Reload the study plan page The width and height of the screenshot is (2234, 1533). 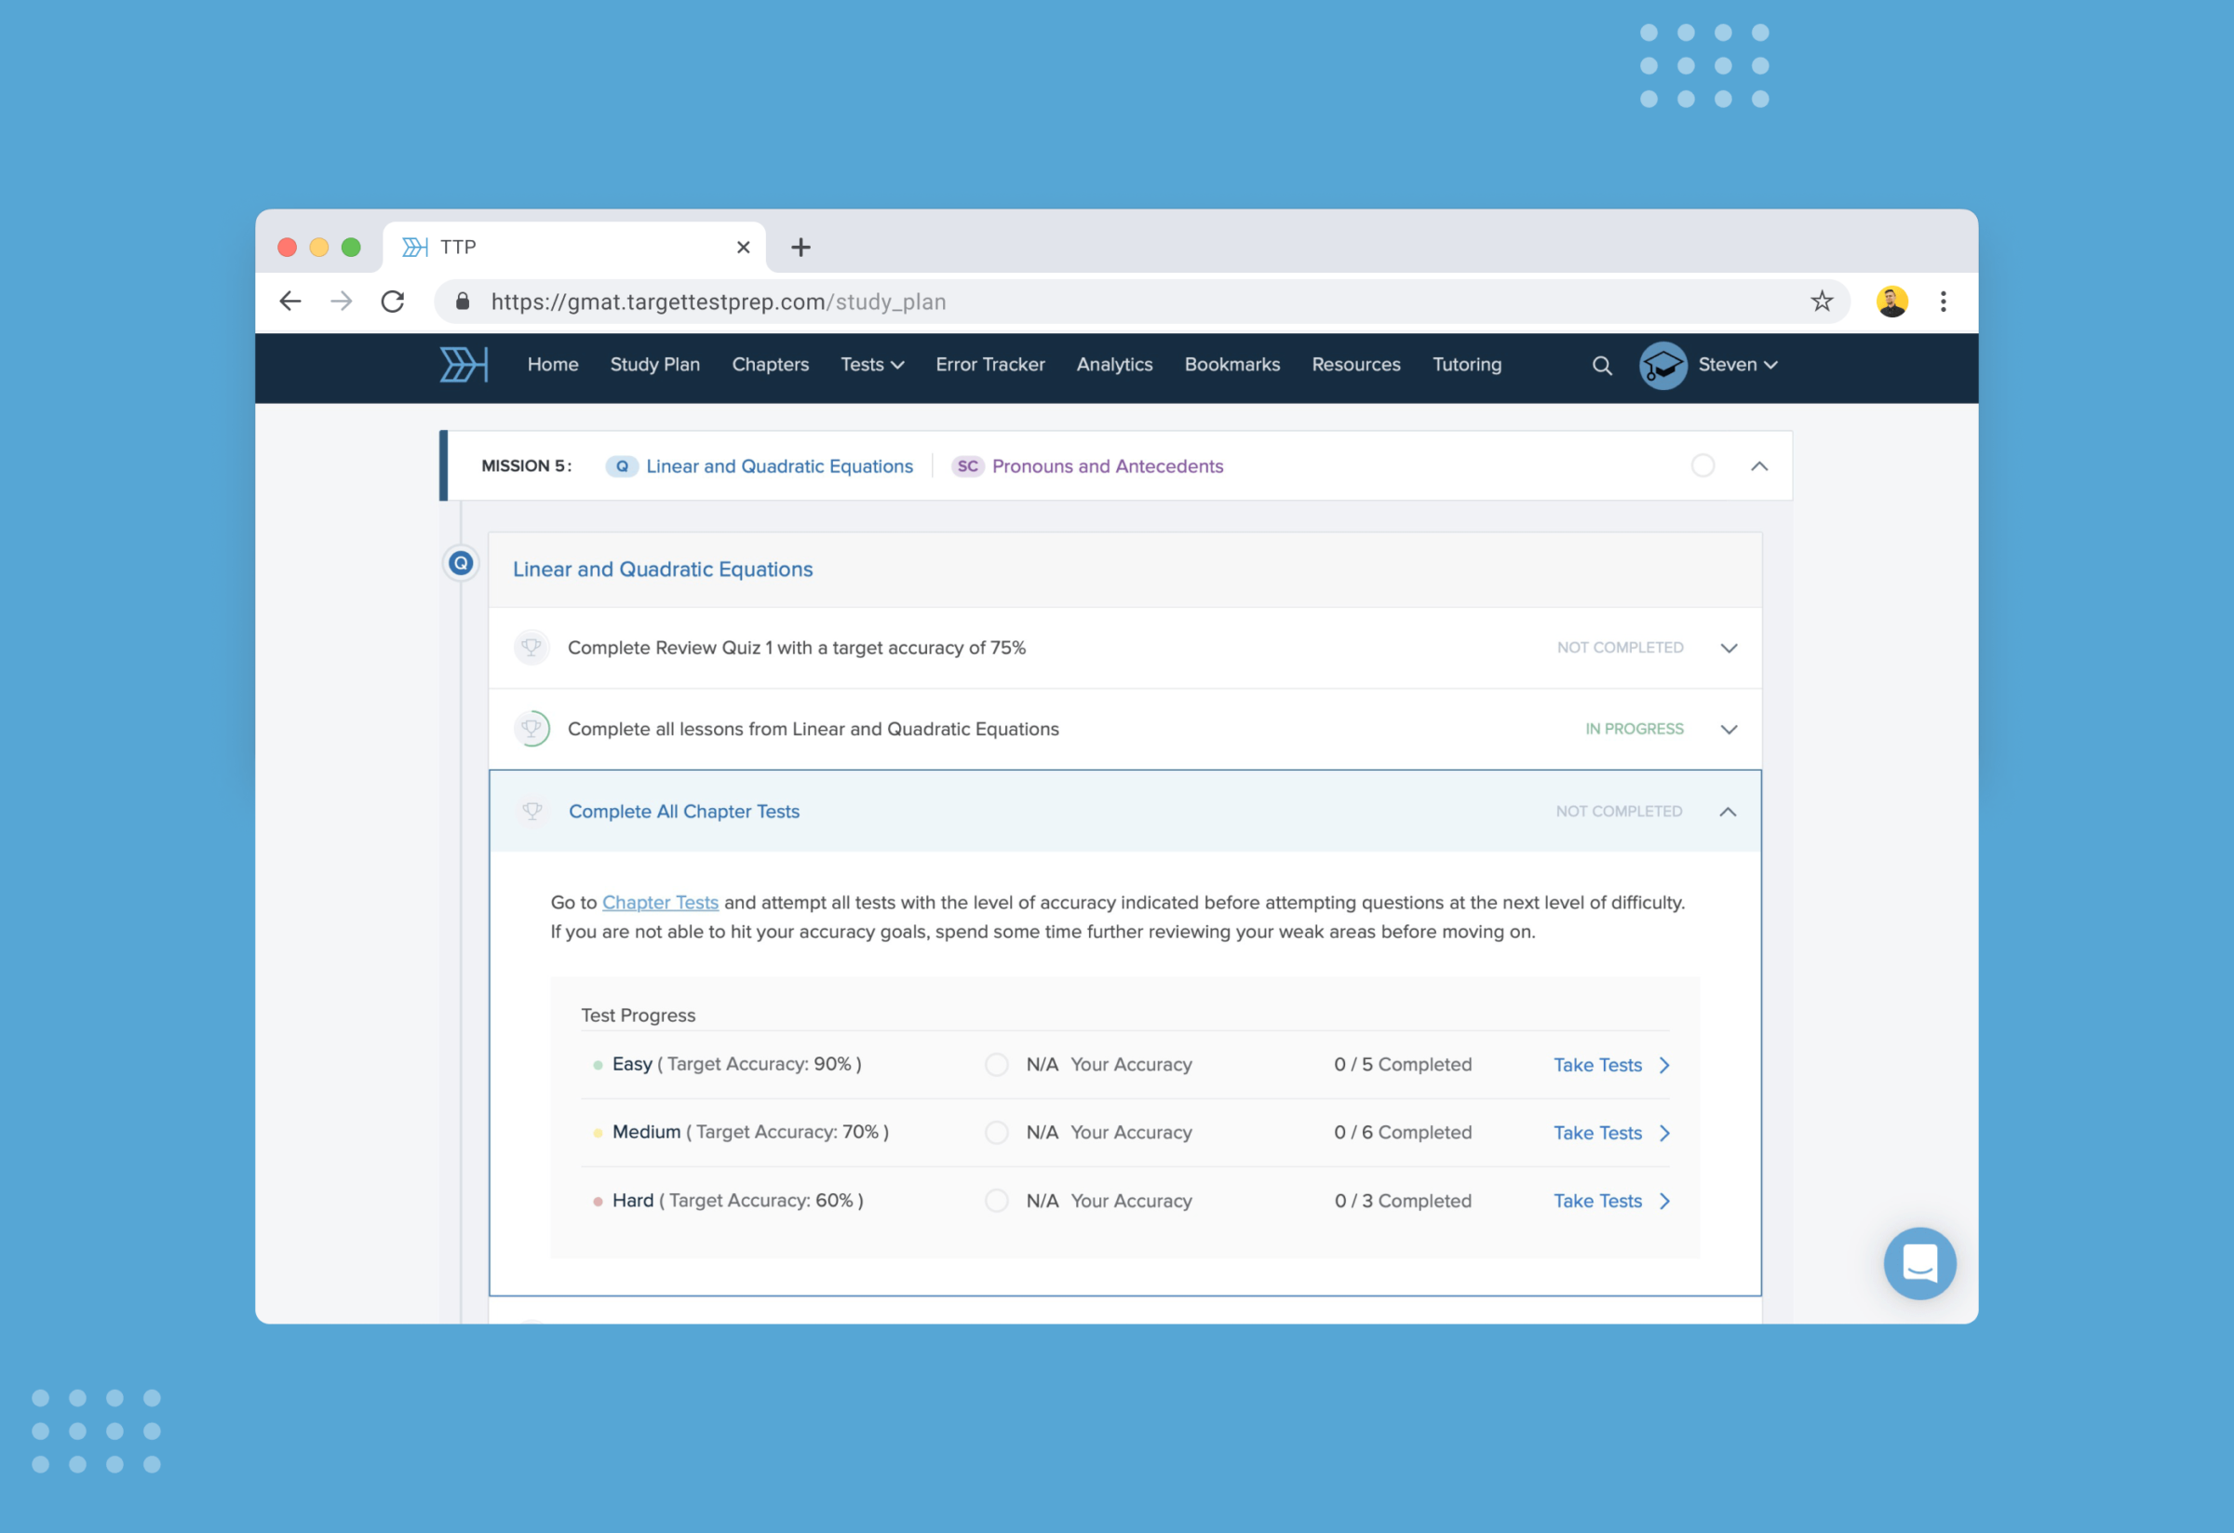pyautogui.click(x=392, y=302)
